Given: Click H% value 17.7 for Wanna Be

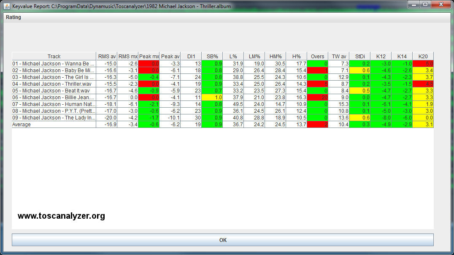Looking at the screenshot, I should tap(297, 64).
